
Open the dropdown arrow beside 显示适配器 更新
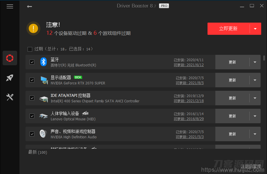[255, 80]
